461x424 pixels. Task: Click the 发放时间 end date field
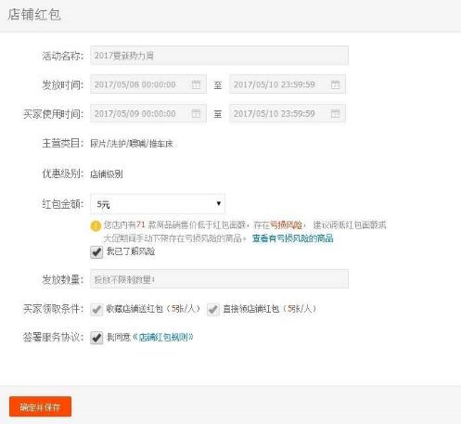(x=288, y=84)
